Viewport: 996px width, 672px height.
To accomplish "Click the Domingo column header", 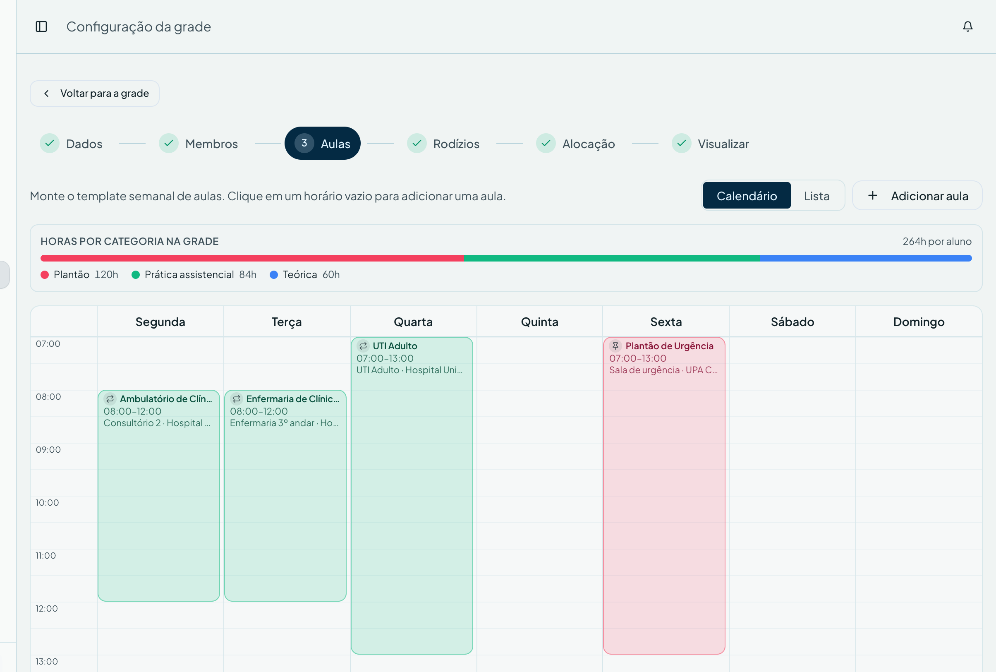I will point(919,322).
